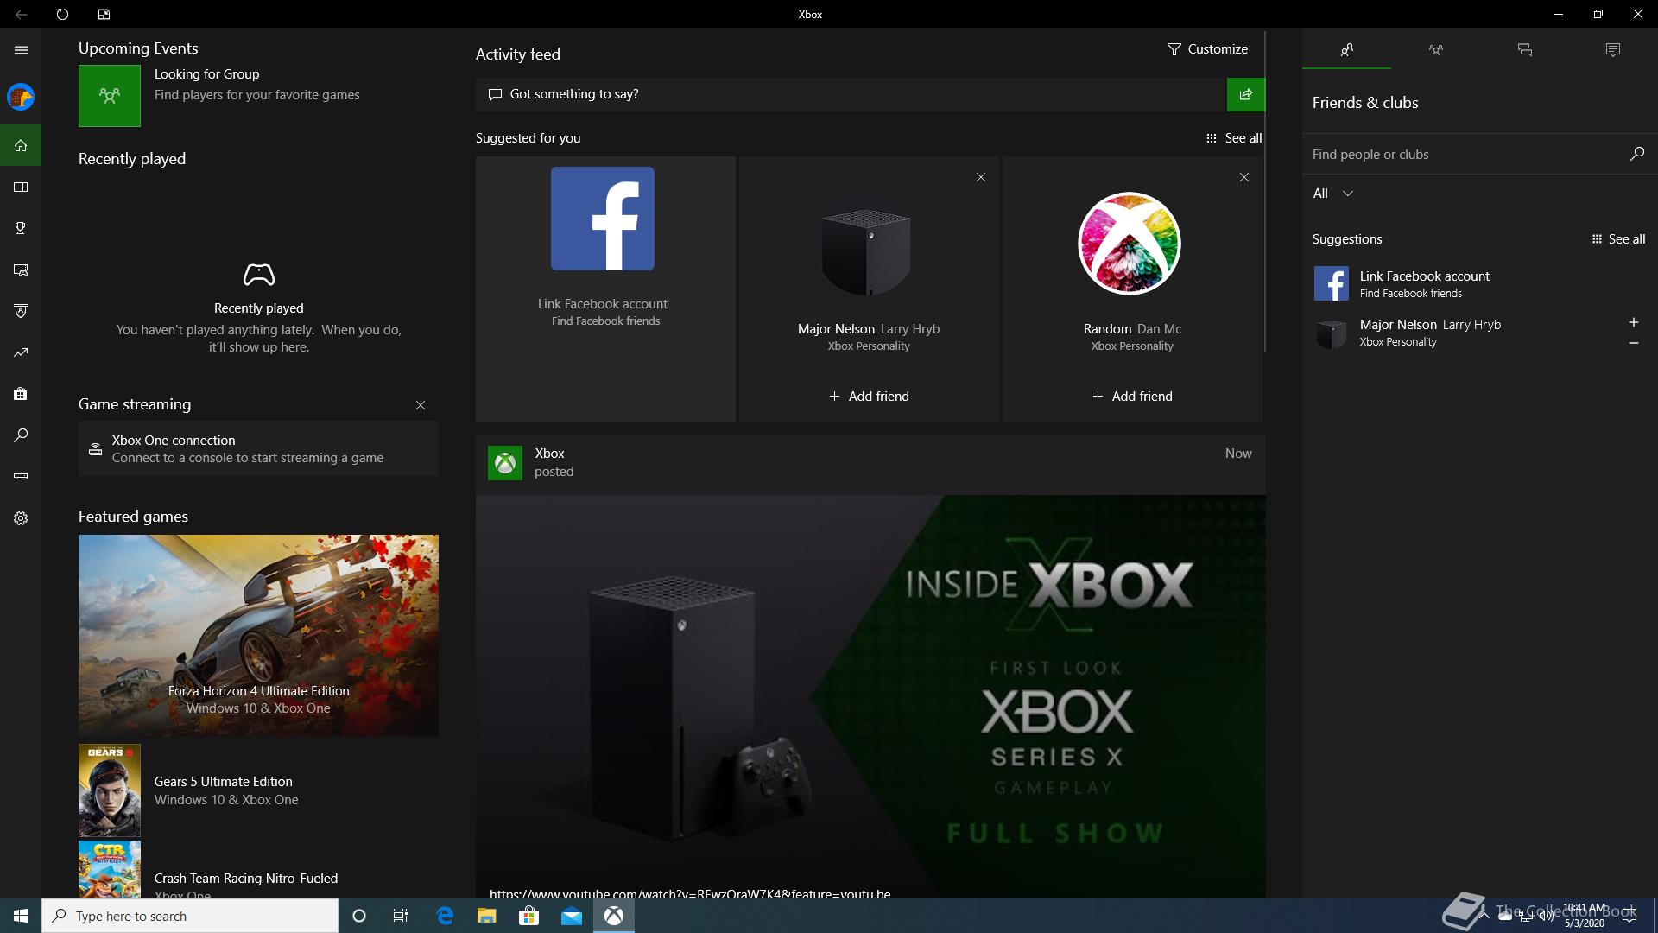Open the user profile avatar

tap(21, 97)
